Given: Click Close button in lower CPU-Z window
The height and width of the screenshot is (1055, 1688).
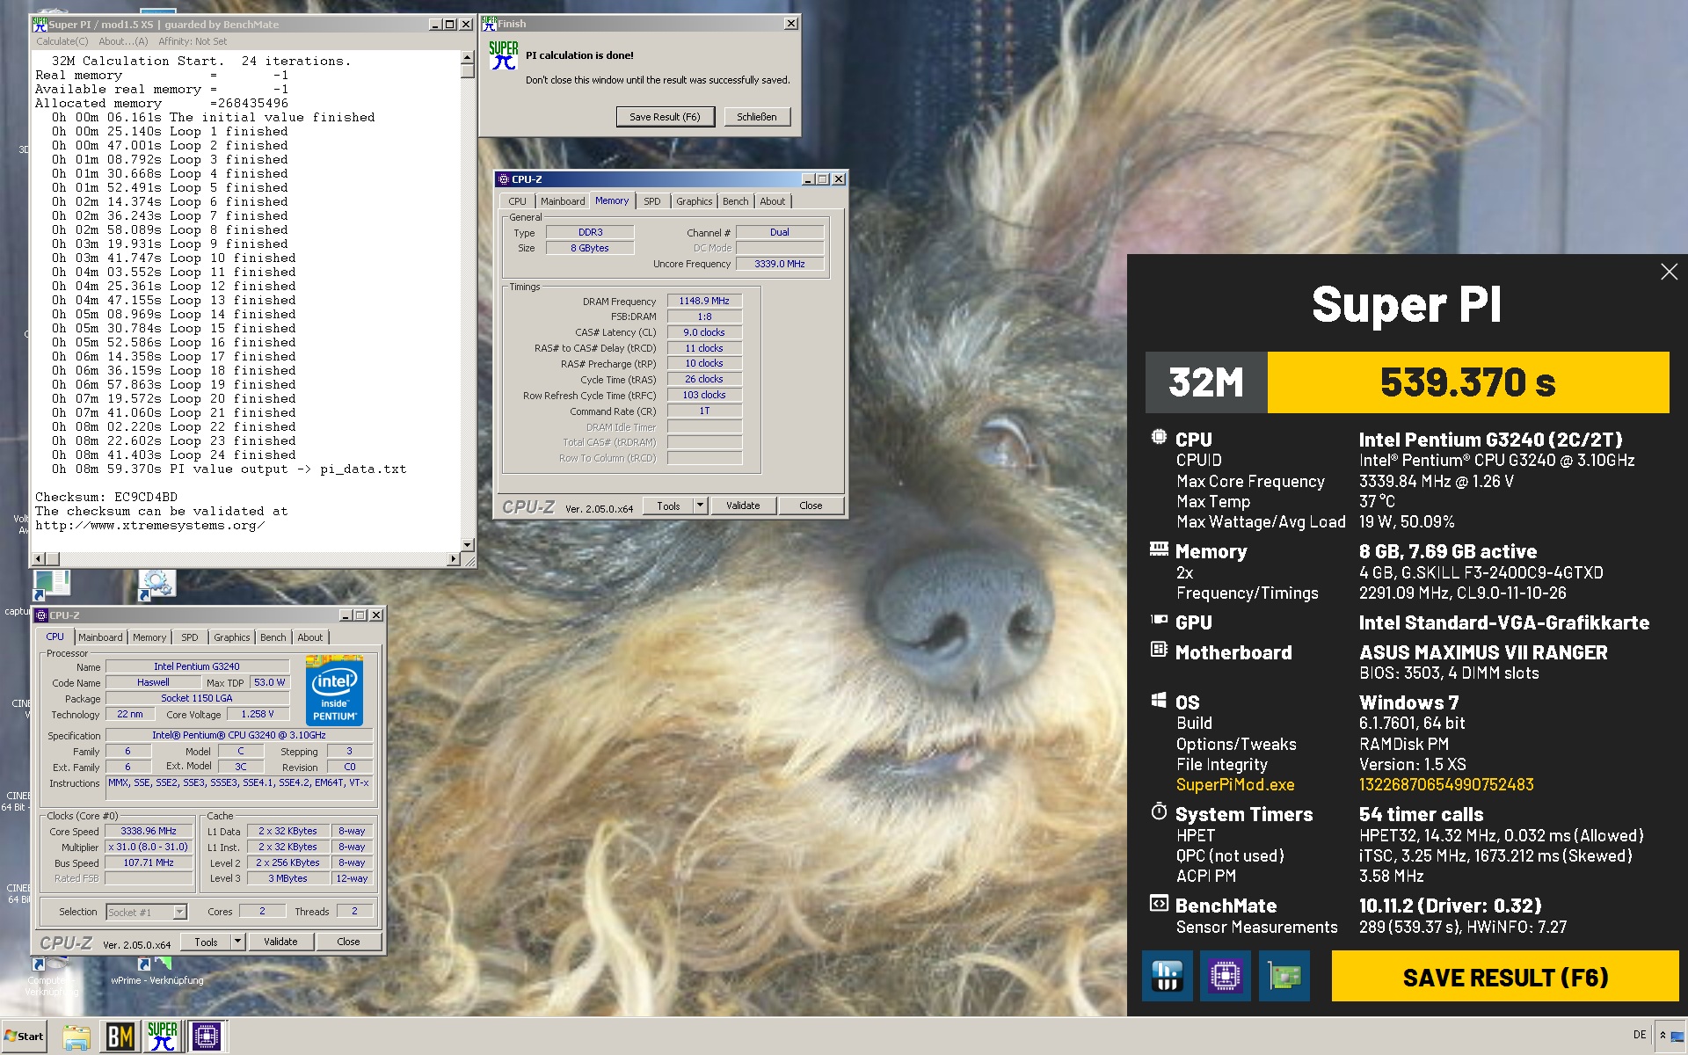Looking at the screenshot, I should pyautogui.click(x=348, y=942).
